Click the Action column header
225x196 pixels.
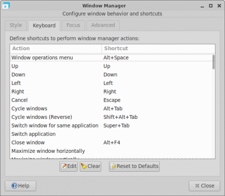[x=56, y=48]
